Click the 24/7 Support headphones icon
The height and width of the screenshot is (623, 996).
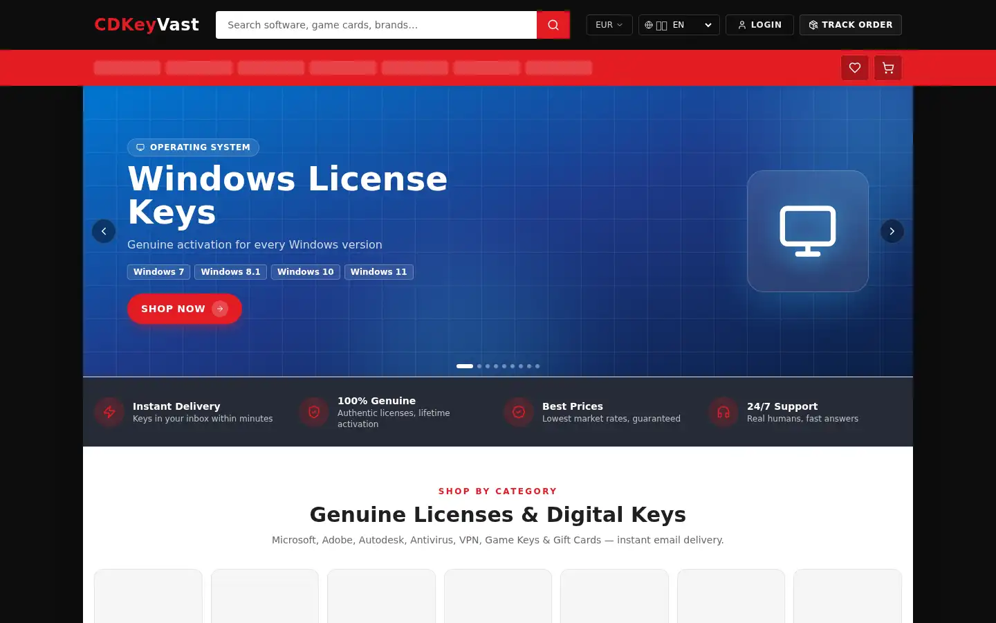tap(723, 413)
